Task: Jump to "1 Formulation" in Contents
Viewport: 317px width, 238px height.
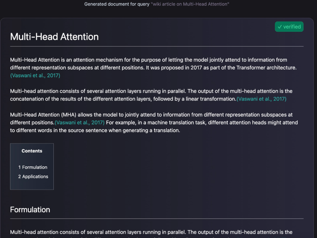Action: point(33,167)
